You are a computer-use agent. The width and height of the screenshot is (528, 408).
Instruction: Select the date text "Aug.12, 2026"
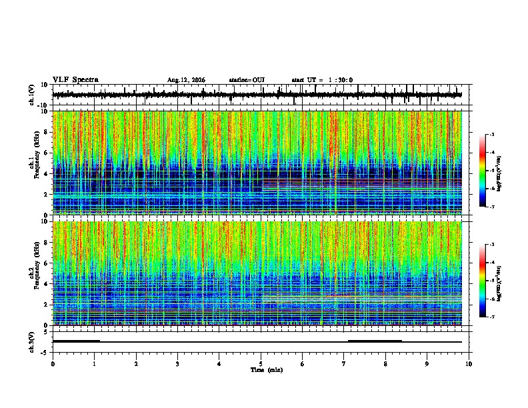(x=186, y=80)
